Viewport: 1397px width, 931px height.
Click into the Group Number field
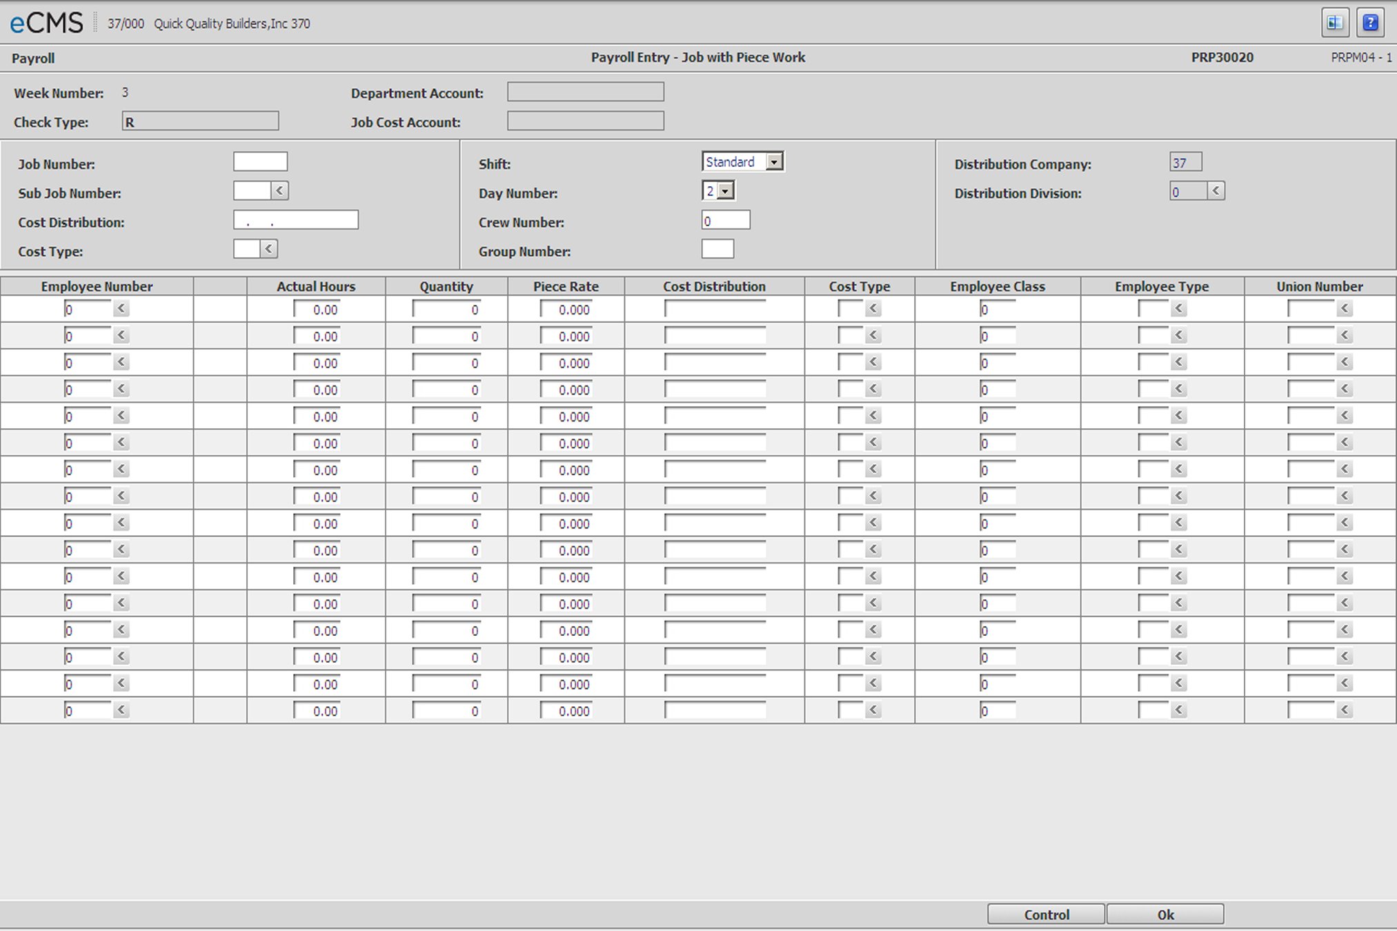click(717, 249)
